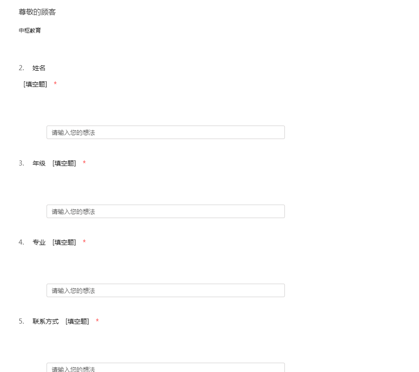
Task: Click question number 5 before 联系方式
Action: pos(21,321)
